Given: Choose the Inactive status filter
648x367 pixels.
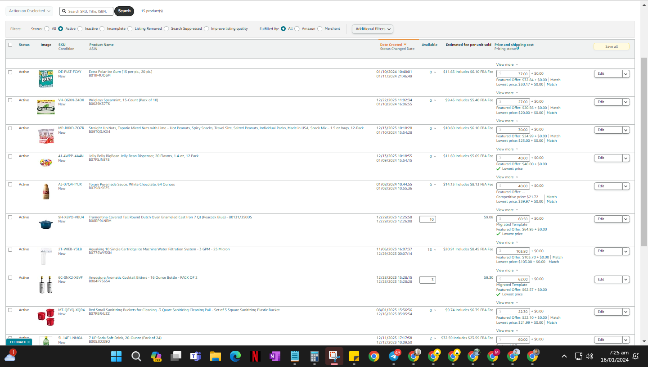Looking at the screenshot, I should (x=80, y=29).
